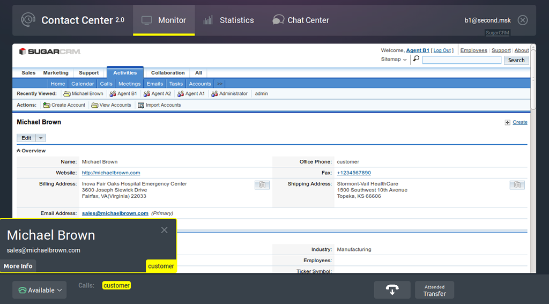
Task: Click the SugarCRM label under the username
Action: pyautogui.click(x=497, y=33)
